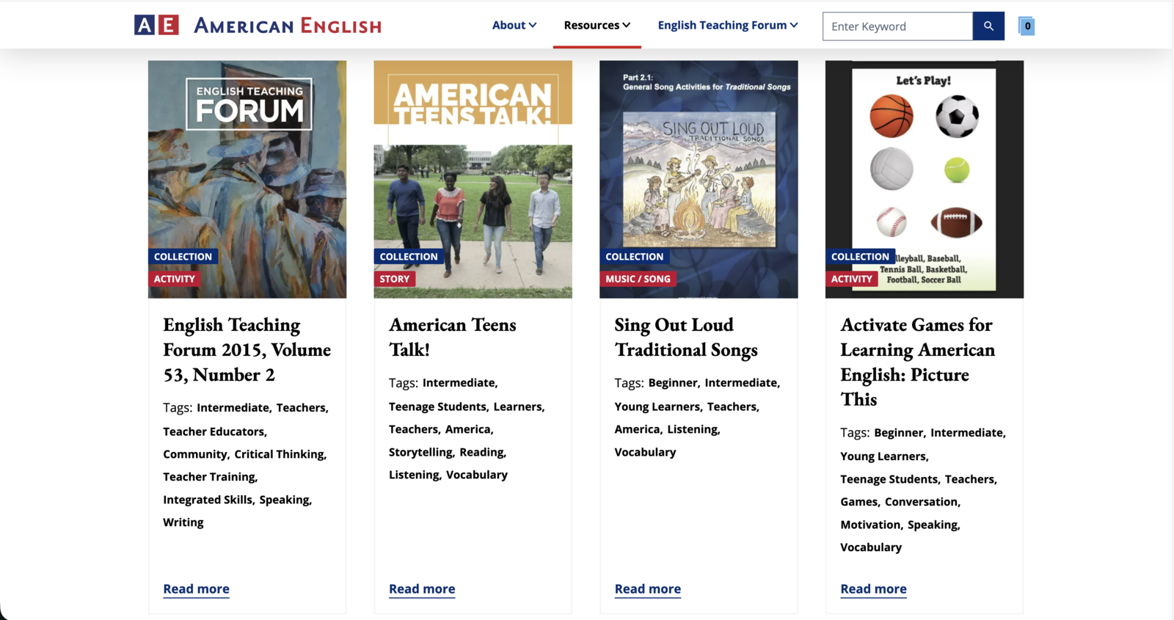Select Vocabulary tag in American Teens Talk card
The height and width of the screenshot is (620, 1174).
[477, 475]
